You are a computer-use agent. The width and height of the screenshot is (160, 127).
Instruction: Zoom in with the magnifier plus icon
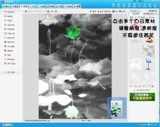point(48,11)
